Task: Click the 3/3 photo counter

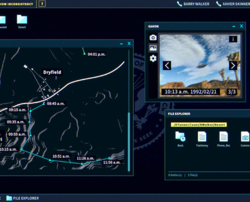Action: coord(232,92)
